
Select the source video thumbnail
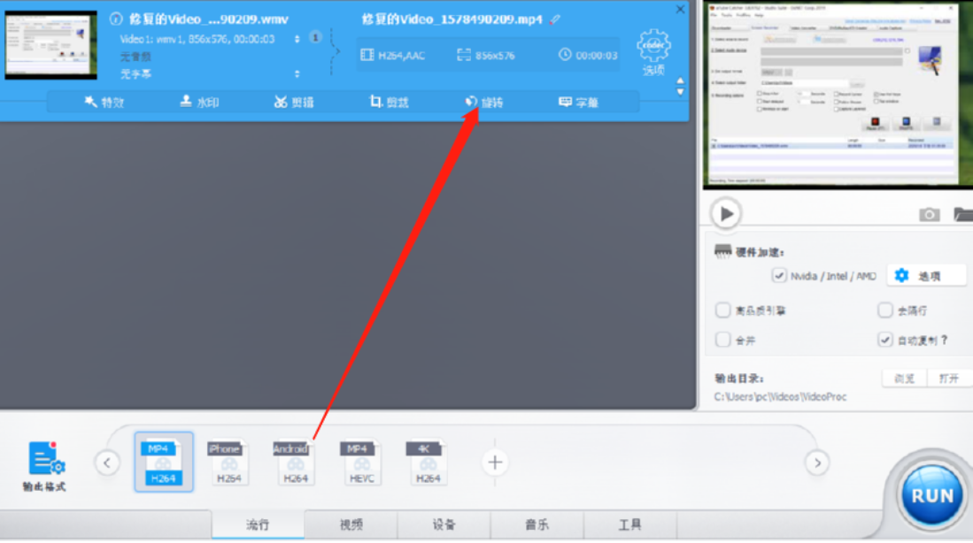click(50, 45)
